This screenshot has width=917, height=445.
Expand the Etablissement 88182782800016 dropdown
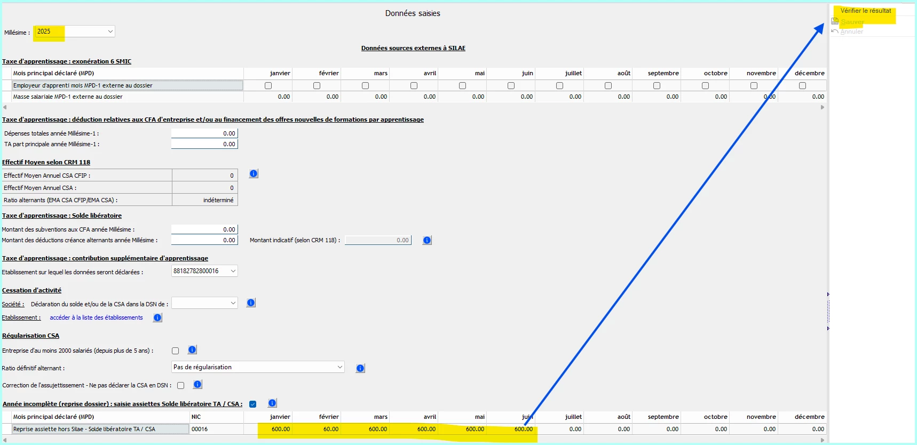[204, 271]
